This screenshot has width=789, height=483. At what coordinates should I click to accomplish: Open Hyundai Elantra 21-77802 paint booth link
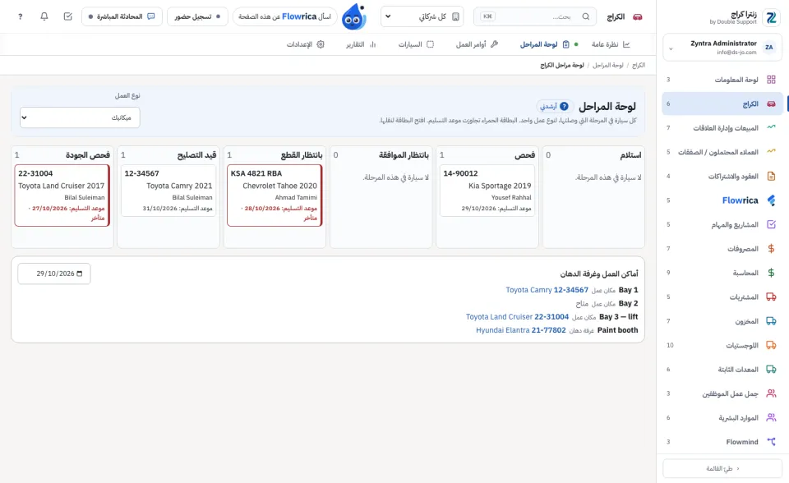pyautogui.click(x=521, y=330)
